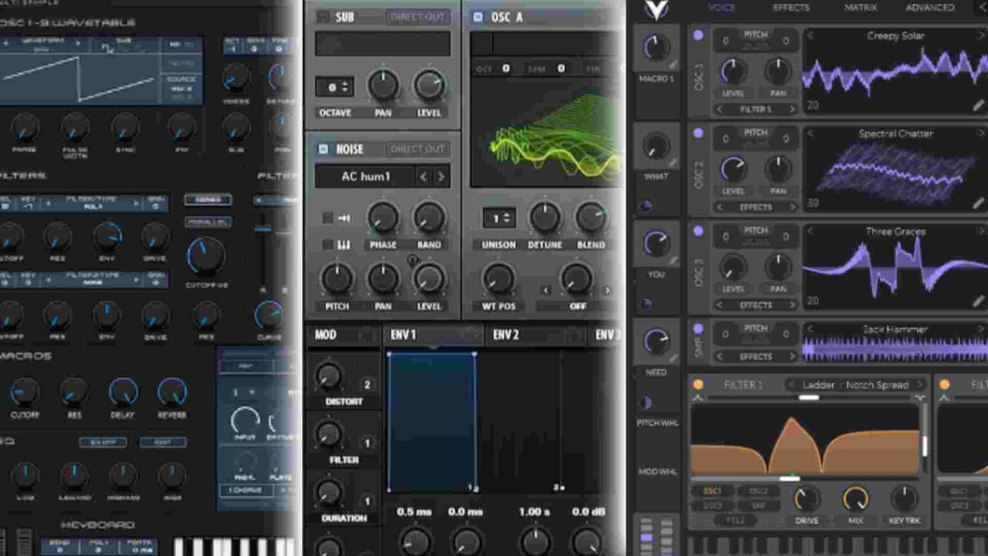Image resolution: width=988 pixels, height=556 pixels.
Task: Click the right chevron on FILTER 1 routing under OSC 1
Action: pyautogui.click(x=791, y=109)
